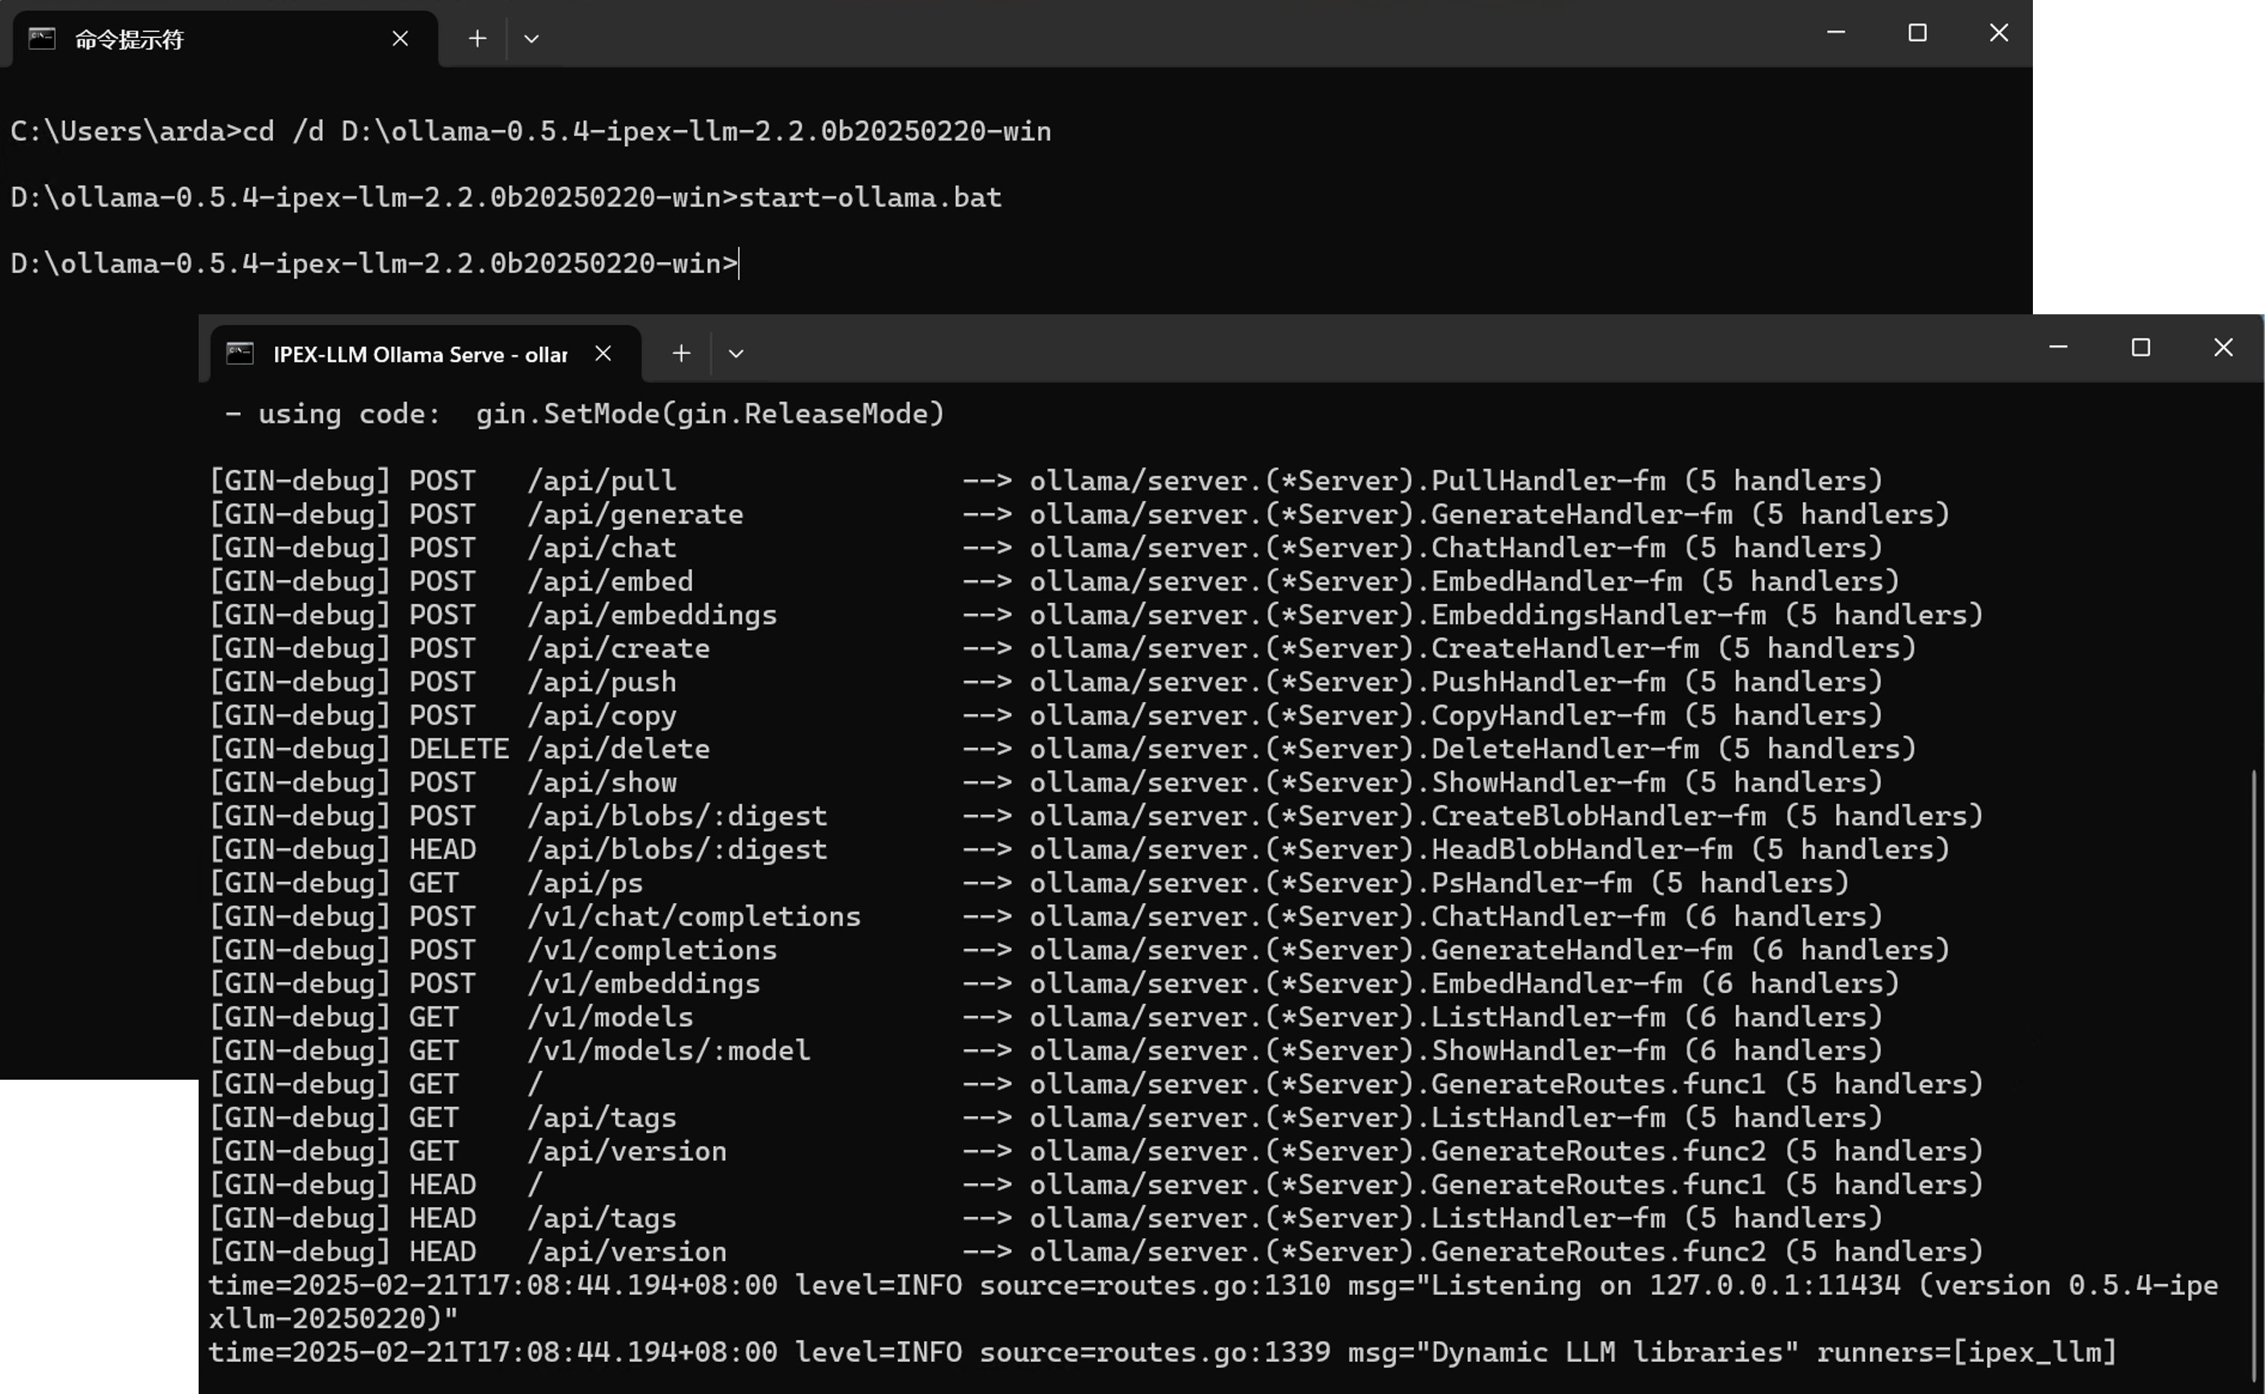Maximize the IPEX-LLM Ollama Serve window

[x=2141, y=348]
